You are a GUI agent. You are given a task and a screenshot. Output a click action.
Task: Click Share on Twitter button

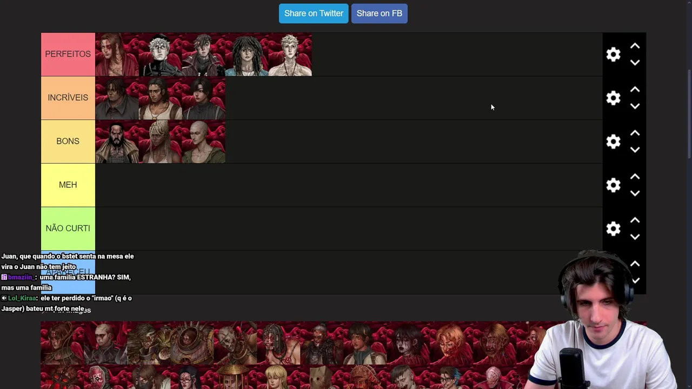pos(314,14)
